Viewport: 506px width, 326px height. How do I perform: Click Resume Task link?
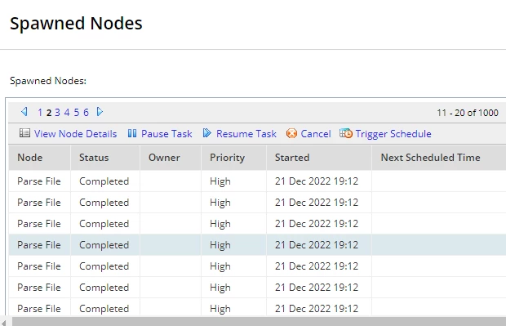246,134
